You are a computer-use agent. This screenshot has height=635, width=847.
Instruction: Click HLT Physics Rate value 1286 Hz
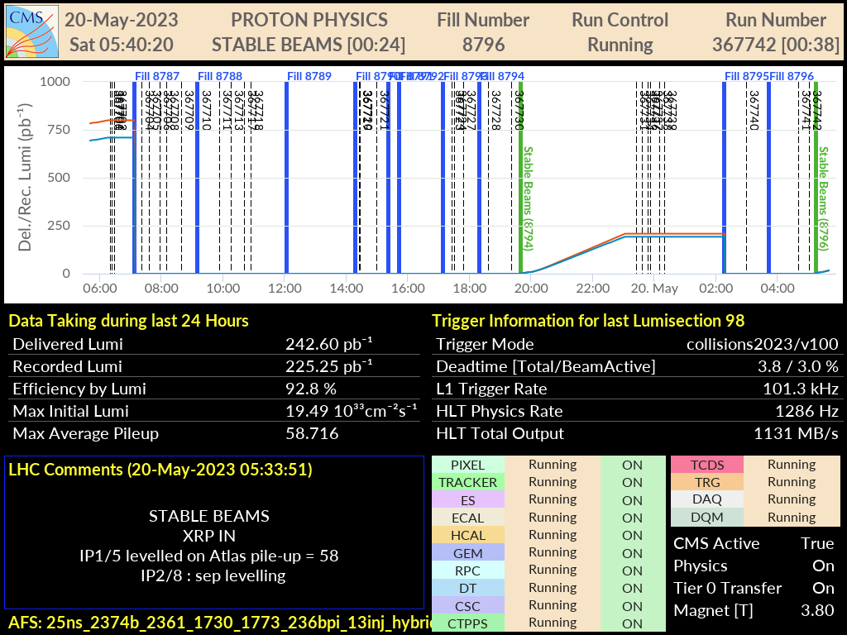(x=807, y=411)
